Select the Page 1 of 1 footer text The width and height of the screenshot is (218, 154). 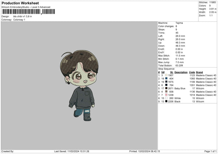coord(210,151)
